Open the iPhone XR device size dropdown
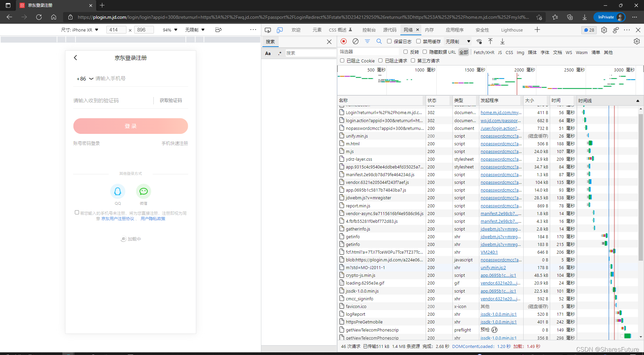Screen dimensions: 644x355 (x=80, y=30)
